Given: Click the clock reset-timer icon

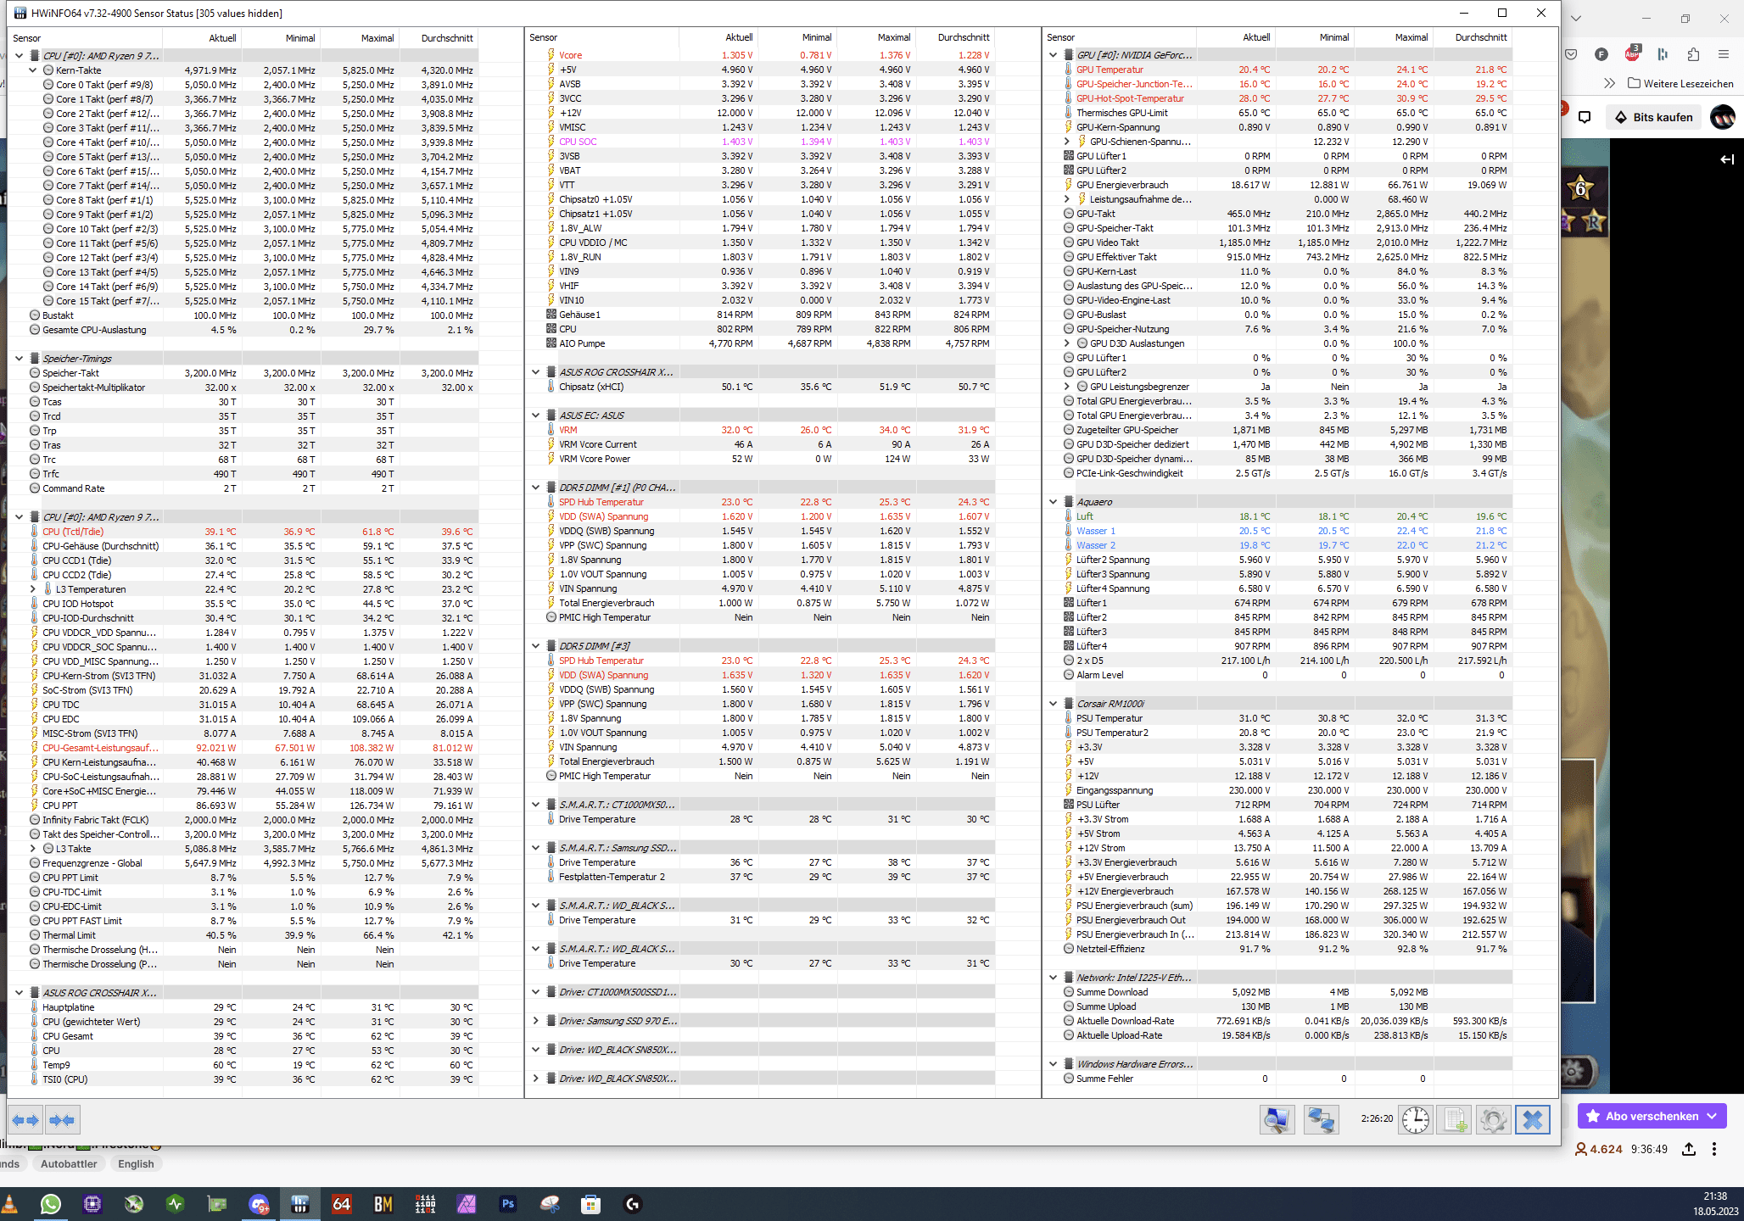Looking at the screenshot, I should (x=1415, y=1120).
